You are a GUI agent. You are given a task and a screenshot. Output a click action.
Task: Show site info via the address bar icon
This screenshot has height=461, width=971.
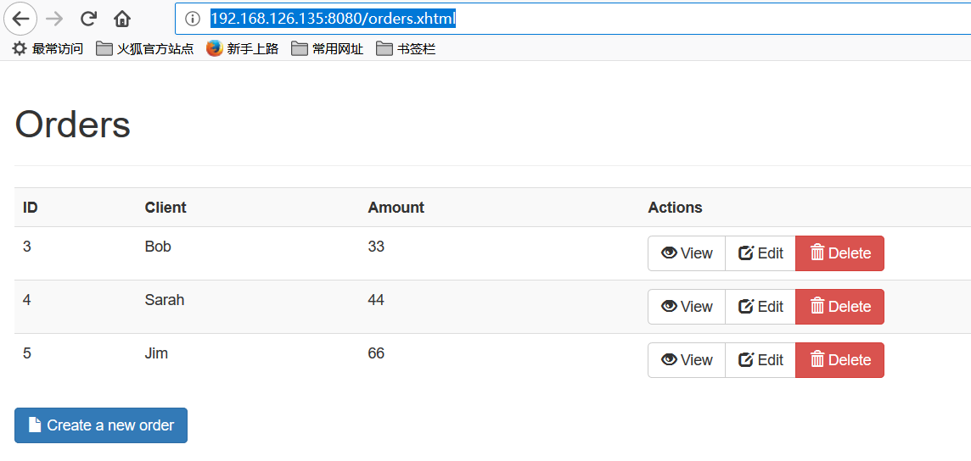click(193, 19)
